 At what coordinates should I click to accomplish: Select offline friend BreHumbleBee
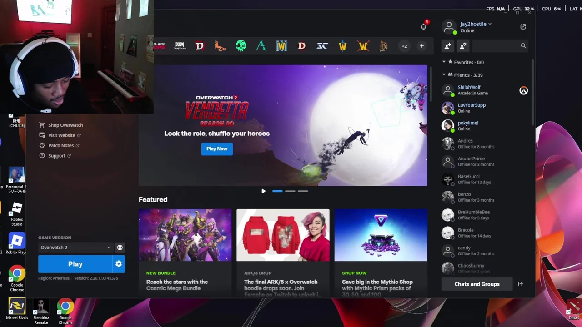(485, 215)
